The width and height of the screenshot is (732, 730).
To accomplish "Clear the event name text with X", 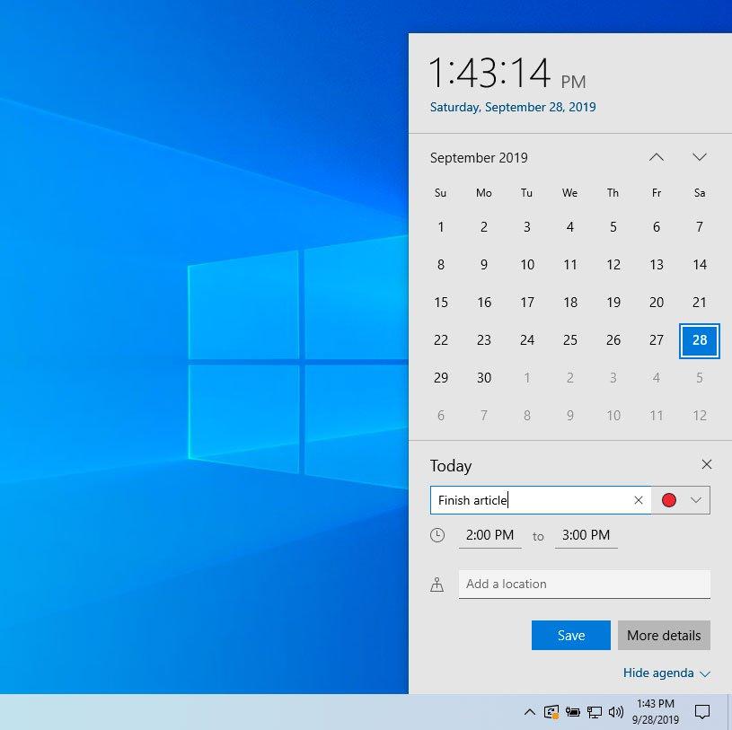I will pyautogui.click(x=639, y=500).
